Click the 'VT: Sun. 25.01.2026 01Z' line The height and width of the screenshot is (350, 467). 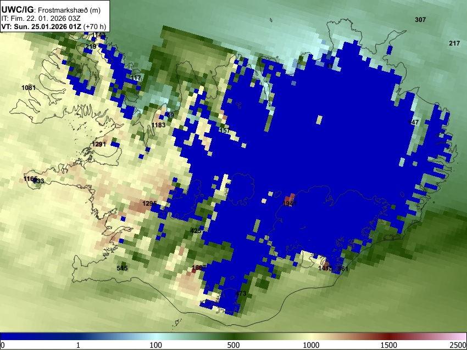41,26
